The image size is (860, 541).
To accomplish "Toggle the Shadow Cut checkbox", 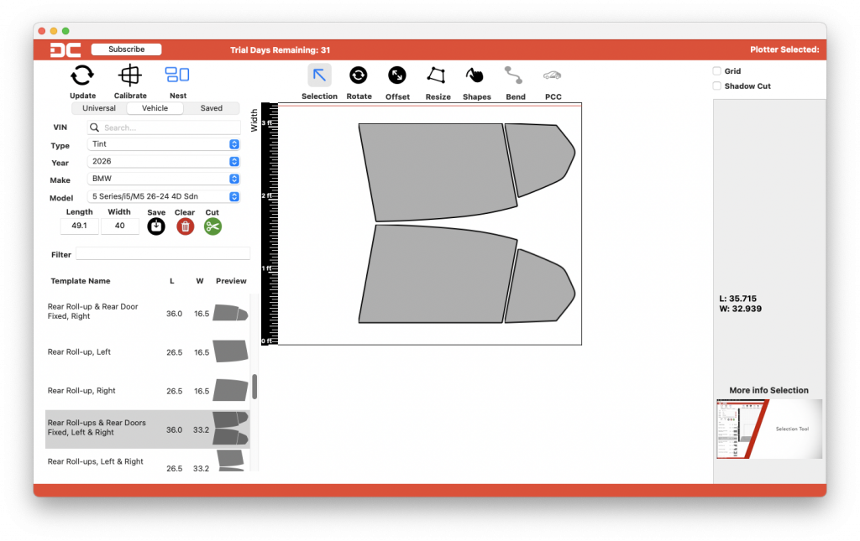I will [x=717, y=86].
